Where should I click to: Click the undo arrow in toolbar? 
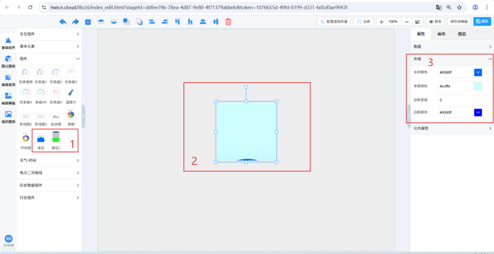click(x=63, y=21)
